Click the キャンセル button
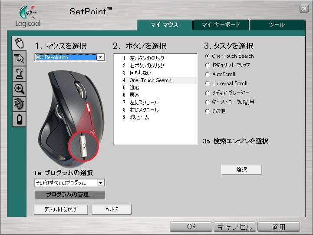This screenshot has width=313, height=235. [x=235, y=227]
